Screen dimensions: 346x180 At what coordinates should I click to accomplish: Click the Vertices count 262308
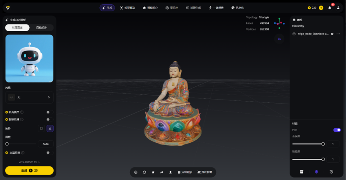(264, 29)
